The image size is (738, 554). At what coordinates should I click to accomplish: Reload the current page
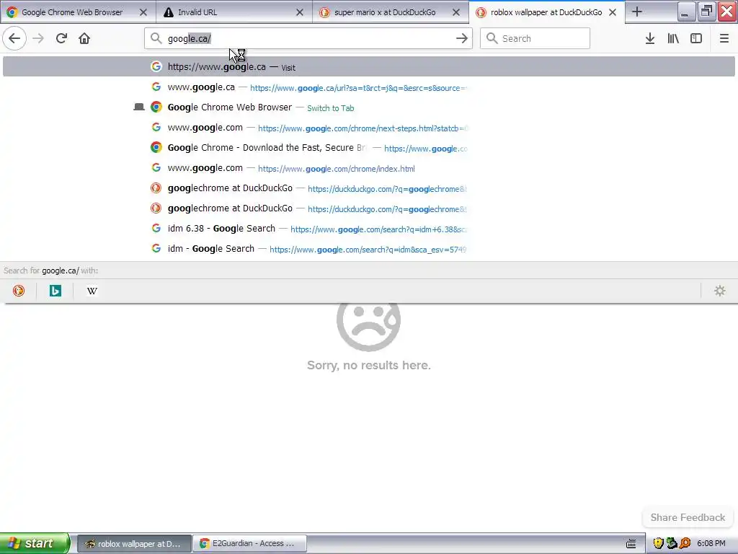click(61, 38)
